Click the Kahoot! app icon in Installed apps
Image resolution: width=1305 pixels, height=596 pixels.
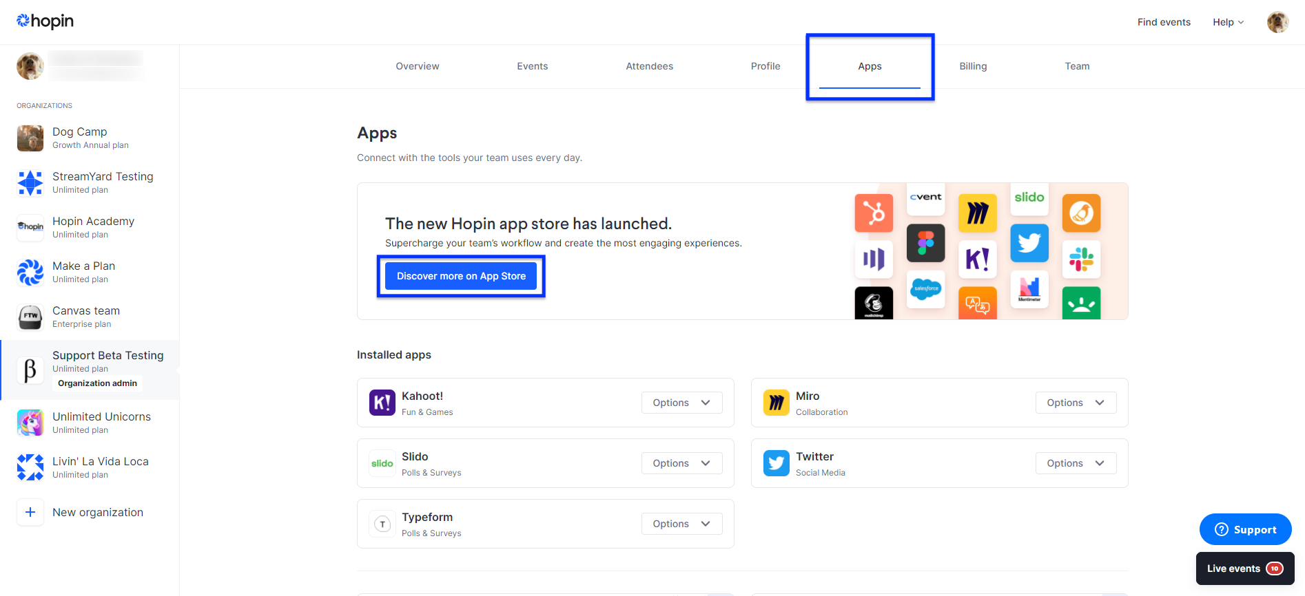(x=382, y=403)
